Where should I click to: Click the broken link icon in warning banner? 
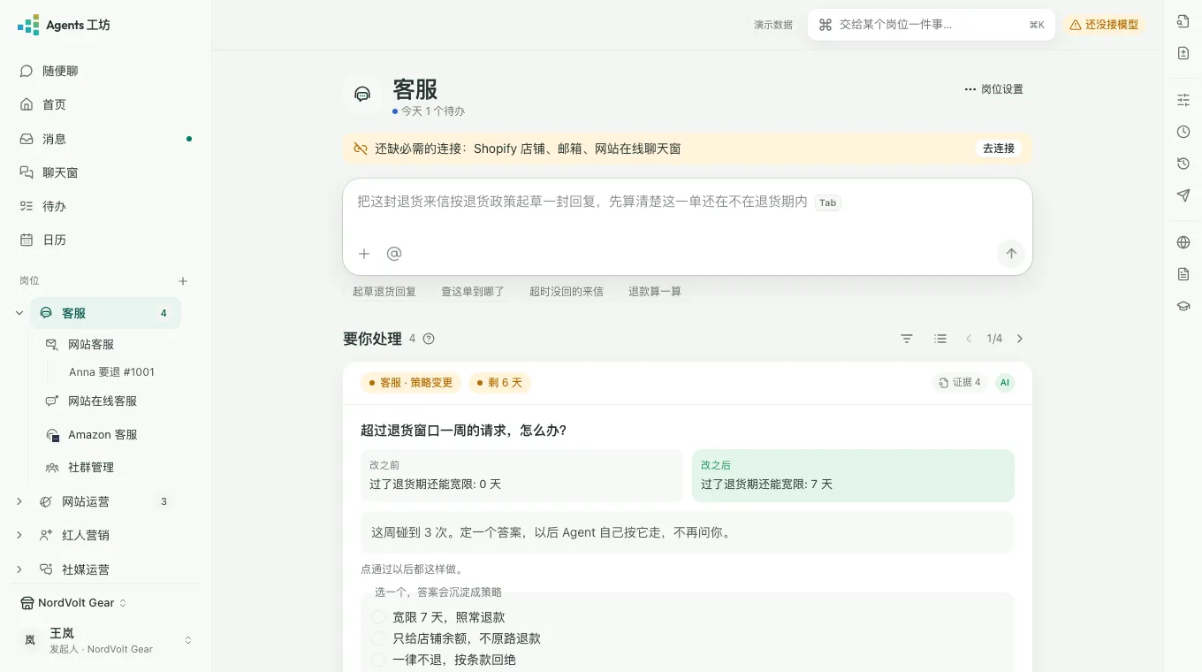(x=361, y=149)
